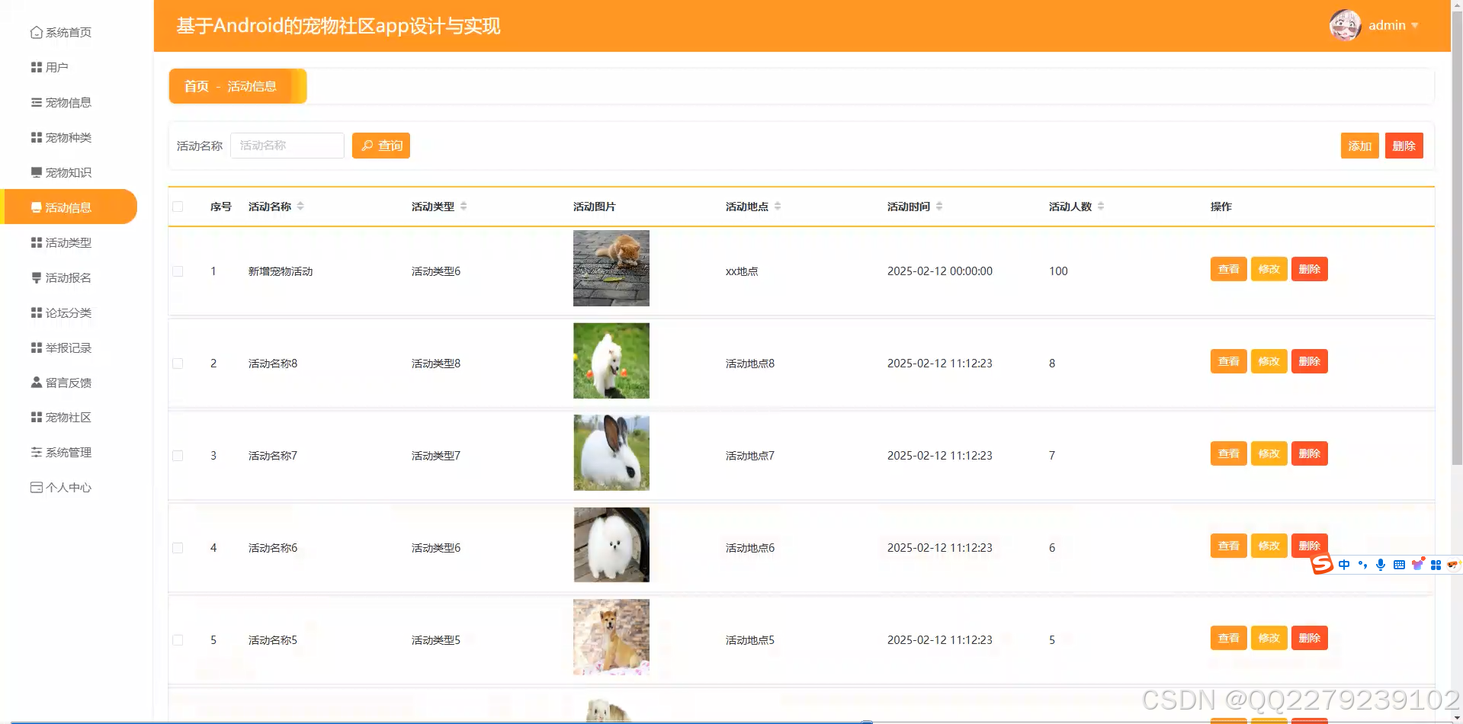Toggle the select-all checkbox in table header

coord(178,207)
